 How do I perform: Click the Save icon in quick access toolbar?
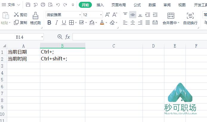click(28, 5)
